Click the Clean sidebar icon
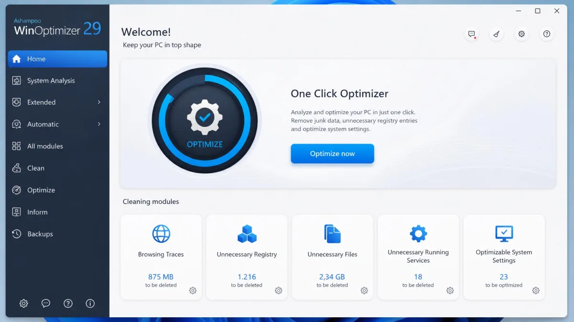Image resolution: width=574 pixels, height=322 pixels. [x=17, y=168]
